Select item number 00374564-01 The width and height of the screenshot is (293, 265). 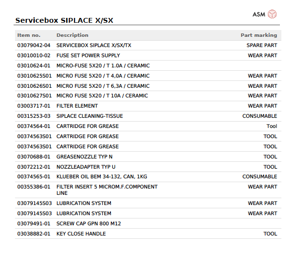34,126
